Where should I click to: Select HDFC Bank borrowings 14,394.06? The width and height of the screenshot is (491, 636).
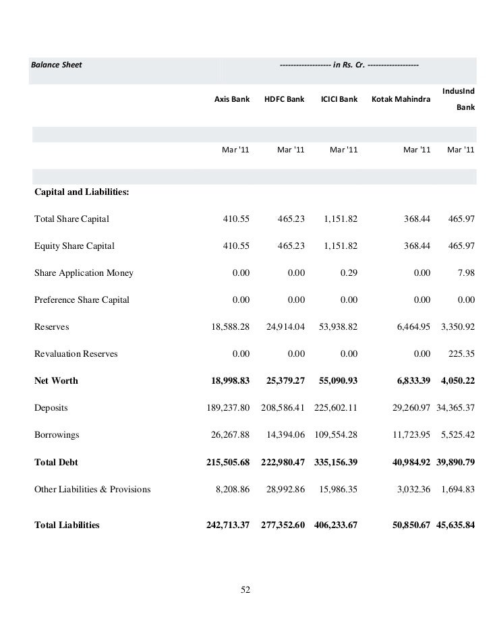pyautogui.click(x=285, y=435)
